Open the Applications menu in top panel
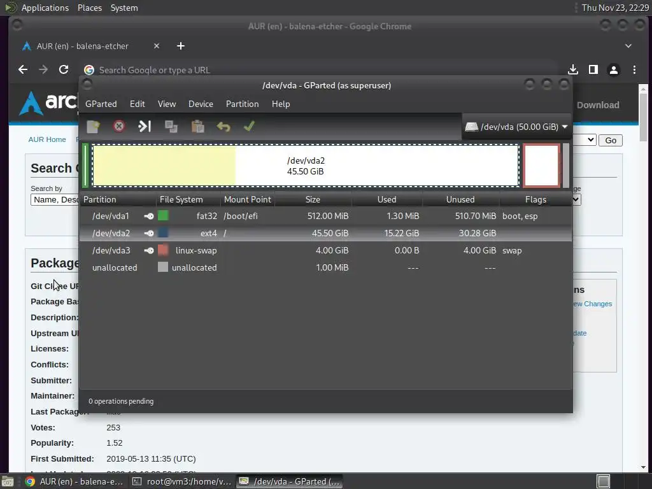Viewport: 652px width, 489px height. 45,8
